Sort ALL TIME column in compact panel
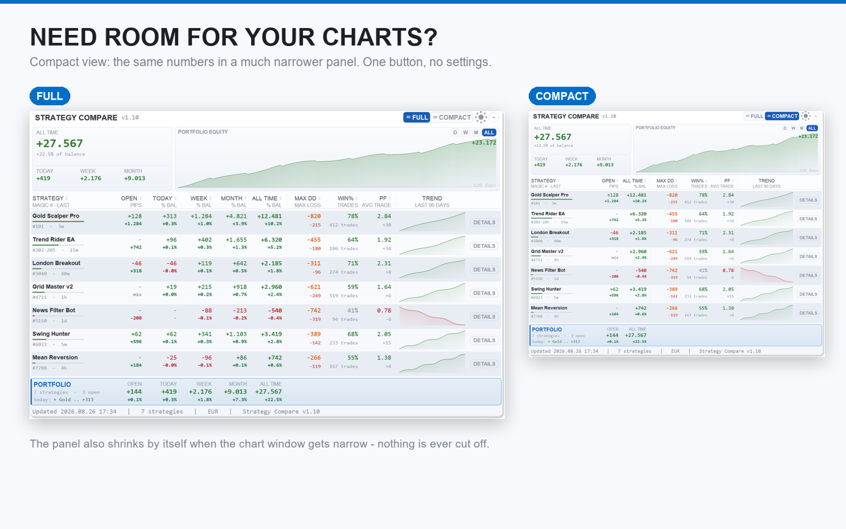 [x=634, y=181]
